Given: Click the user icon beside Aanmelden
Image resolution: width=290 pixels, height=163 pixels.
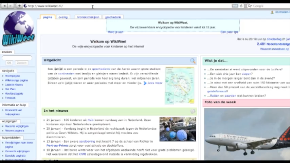Looking at the screenshot, I should tap(272, 12).
